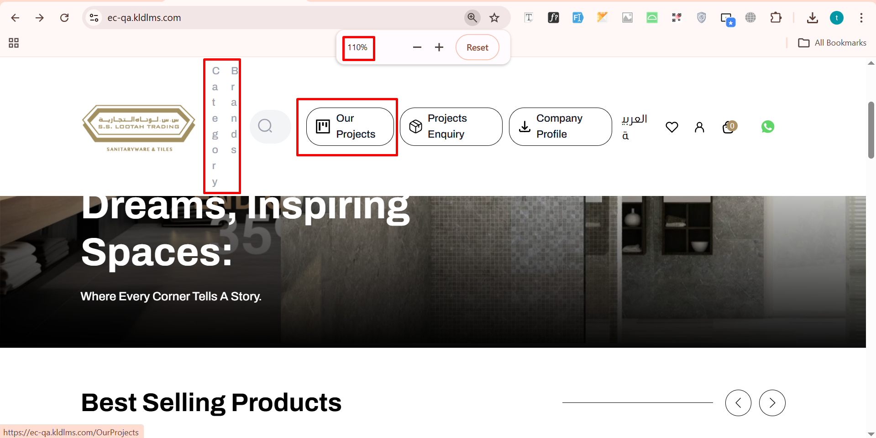The image size is (876, 438).
Task: Open the Chrome downloads icon
Action: coord(812,18)
